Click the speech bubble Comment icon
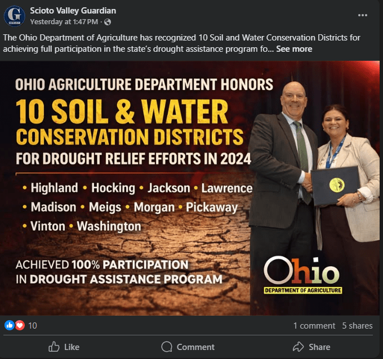This screenshot has height=359, width=383. point(167,347)
